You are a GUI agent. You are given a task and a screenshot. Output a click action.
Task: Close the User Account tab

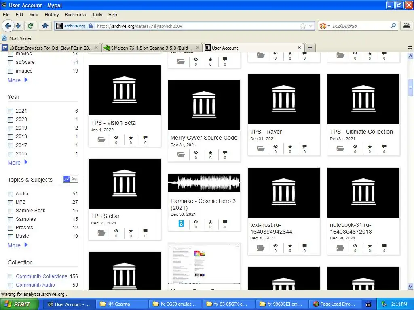pyautogui.click(x=299, y=48)
